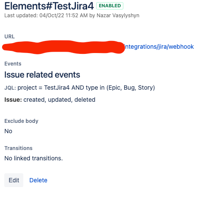
Task: Click the URL field label
Action: [x=9, y=37]
